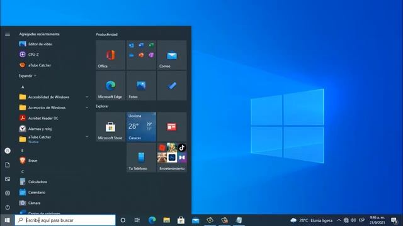Image resolution: width=403 pixels, height=226 pixels.
Task: Launch the Brave browser
Action: 54,161
